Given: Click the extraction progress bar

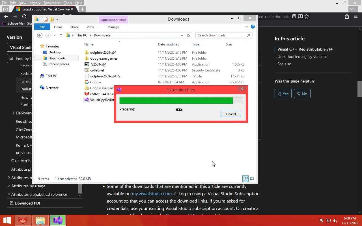Looking at the screenshot, I should pyautogui.click(x=181, y=101).
